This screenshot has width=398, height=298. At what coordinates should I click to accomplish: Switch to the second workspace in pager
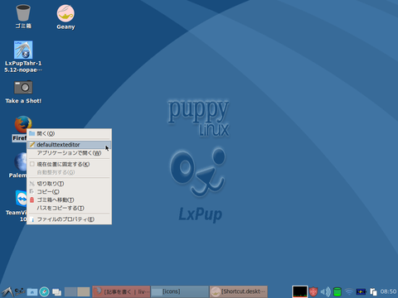click(84, 291)
